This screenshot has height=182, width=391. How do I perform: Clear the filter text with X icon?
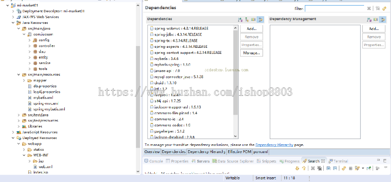click(x=369, y=9)
